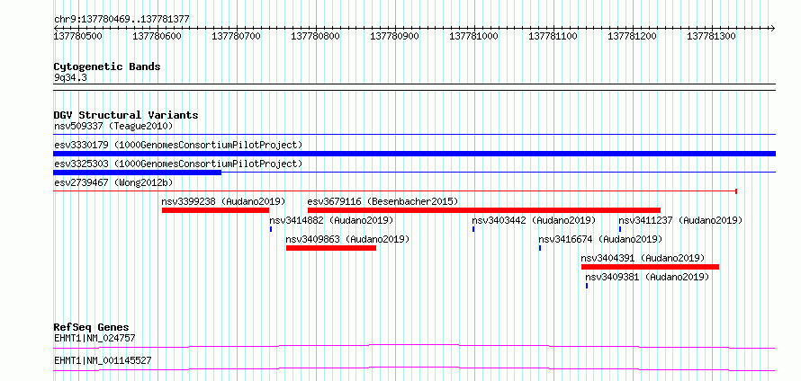Viewport: 801px width, 381px height.
Task: Click the 9q34.3 cytogenetic band bar
Action: (x=414, y=87)
